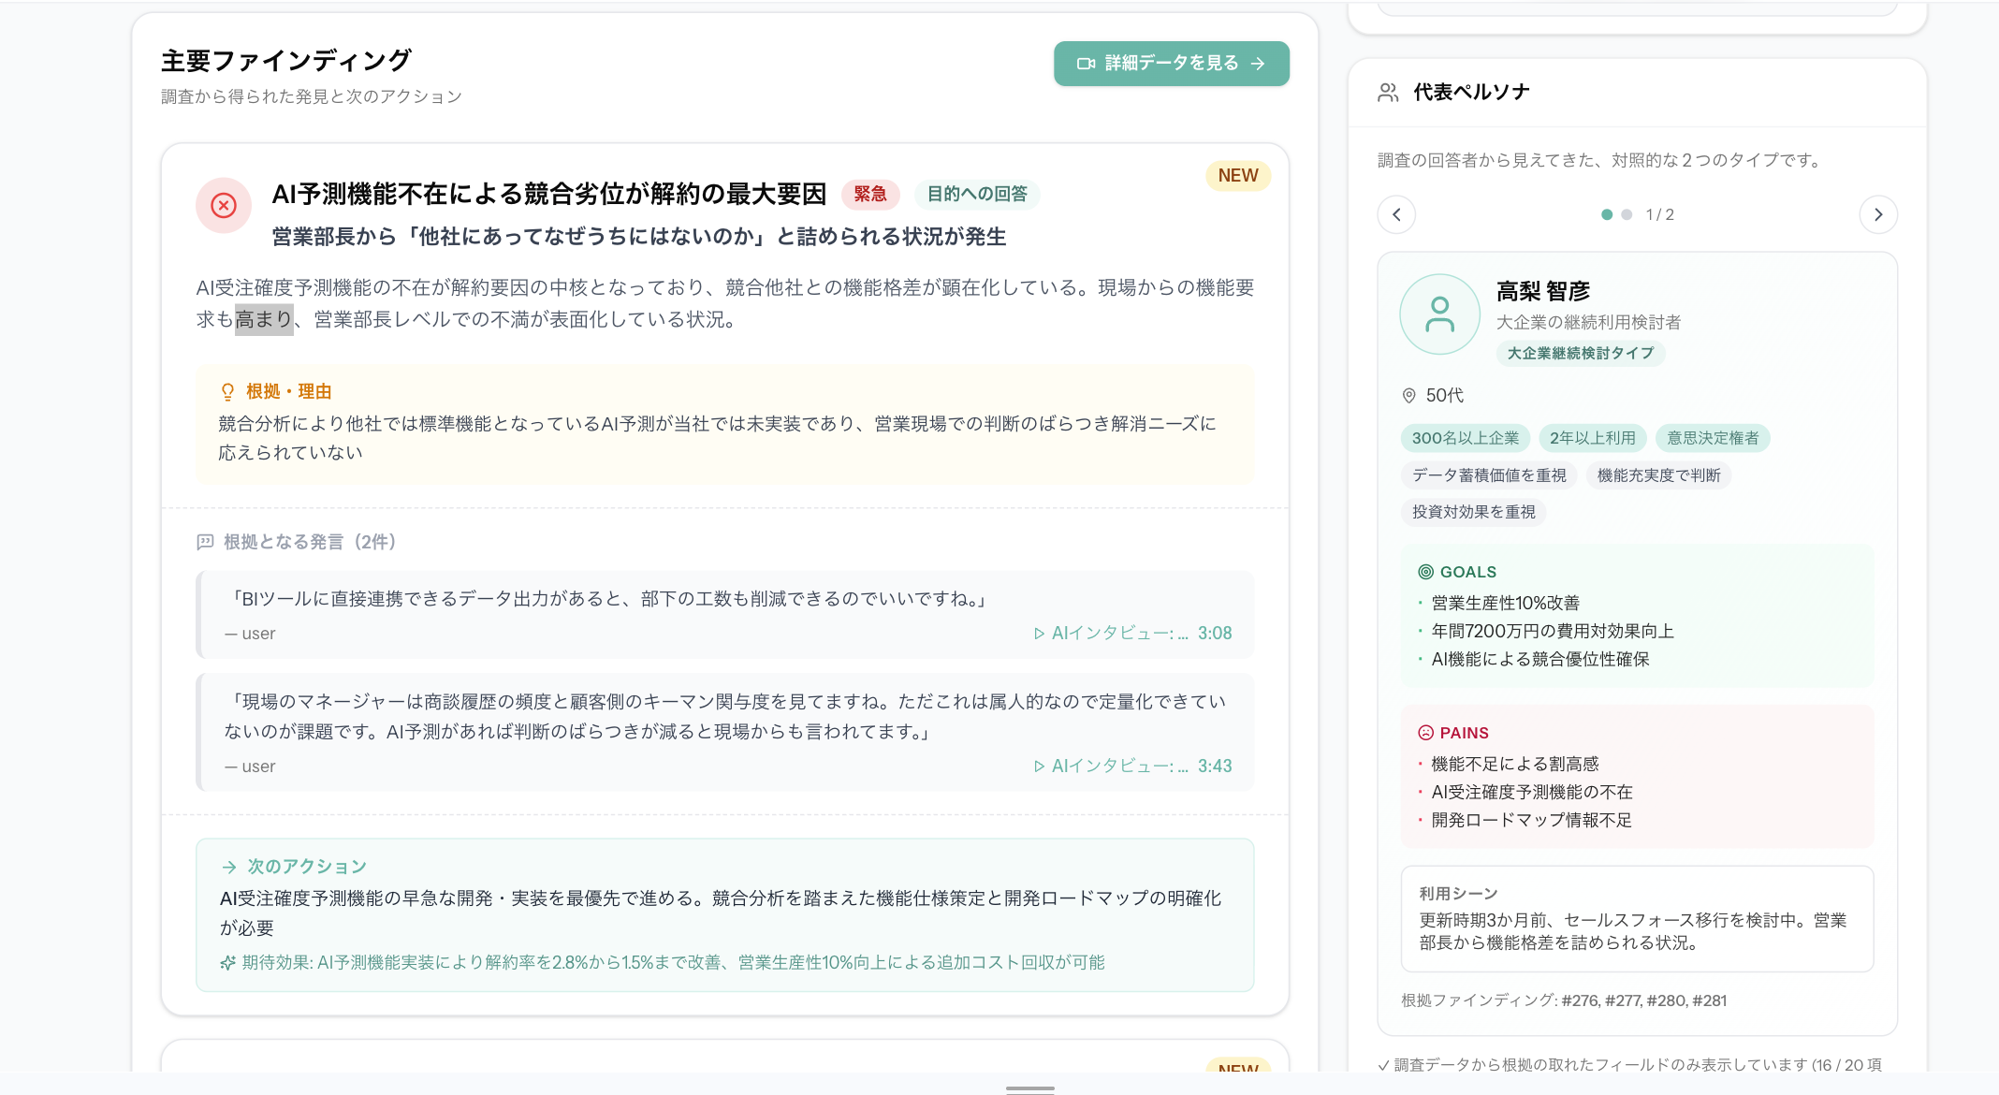The image size is (1999, 1095).
Task: Select the 意思決定権者 tag
Action: 1713,438
